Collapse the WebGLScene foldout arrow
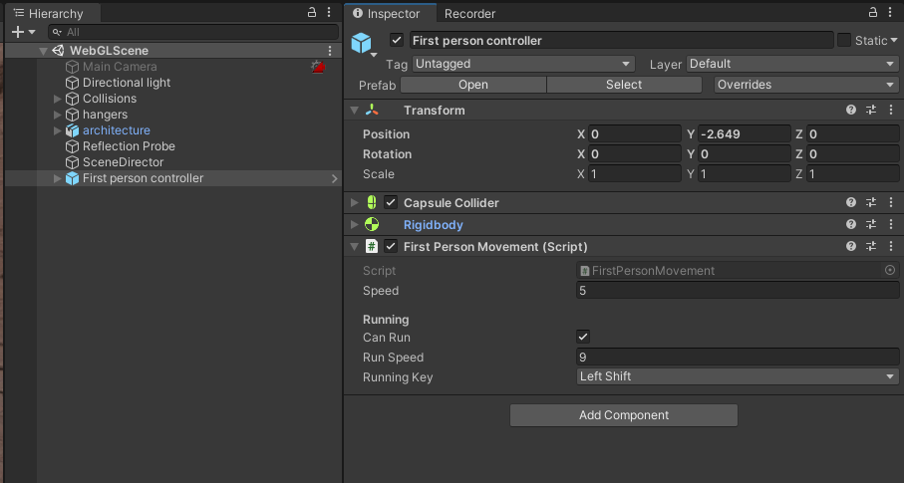Image resolution: width=904 pixels, height=483 pixels. [x=43, y=51]
